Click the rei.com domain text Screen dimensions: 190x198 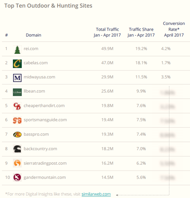[x=31, y=49]
